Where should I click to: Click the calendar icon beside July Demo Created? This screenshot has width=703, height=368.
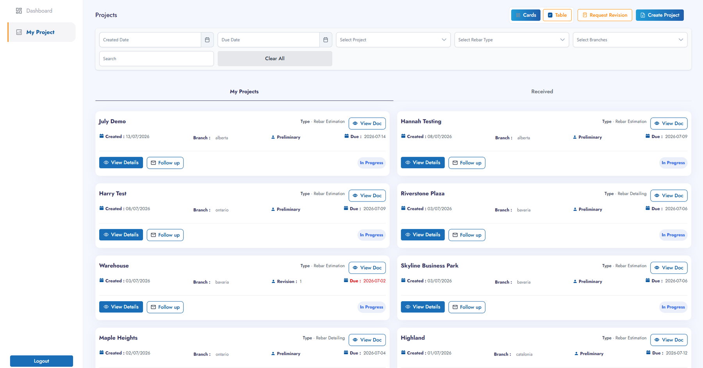[102, 136]
